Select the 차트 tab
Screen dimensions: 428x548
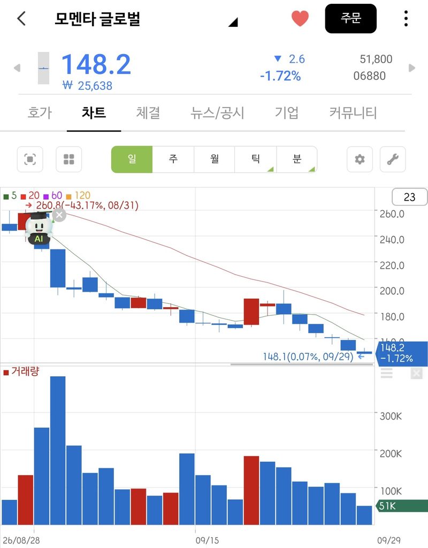pyautogui.click(x=94, y=113)
